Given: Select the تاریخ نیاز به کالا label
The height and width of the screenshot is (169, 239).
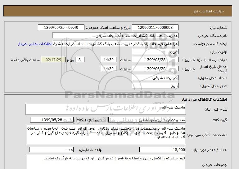Looking at the screenshot, I should [89, 120].
